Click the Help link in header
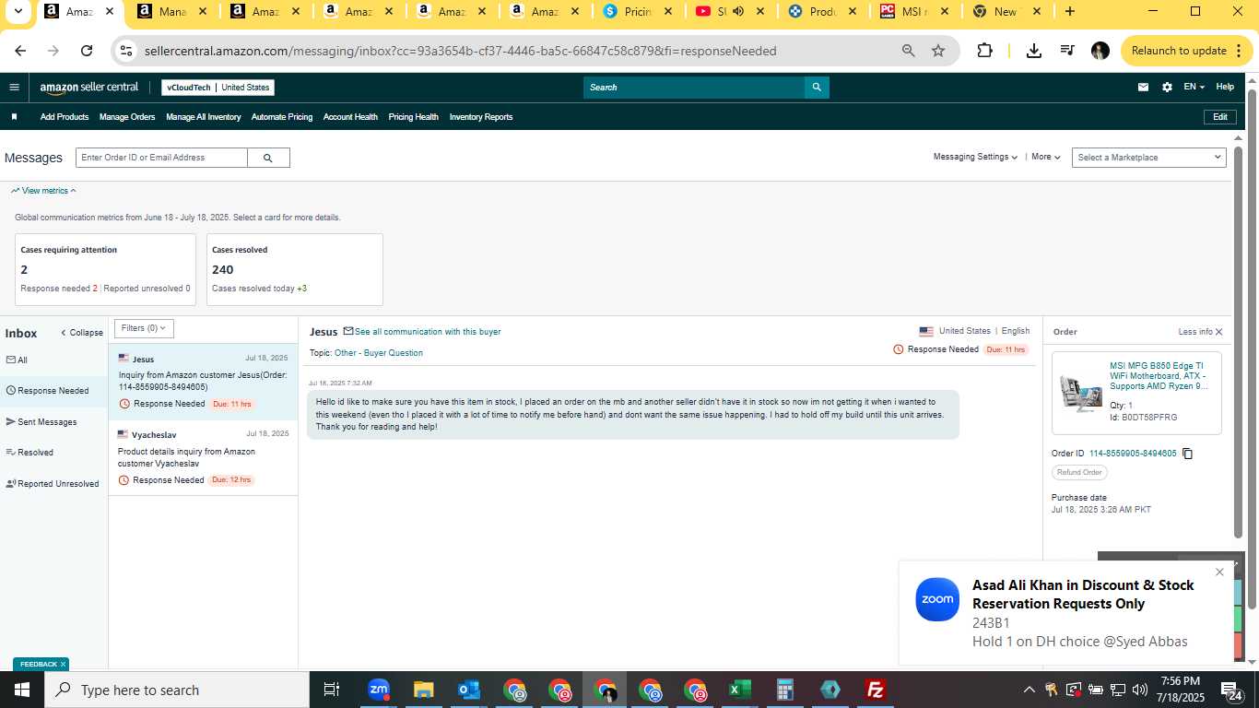The height and width of the screenshot is (708, 1259). [1225, 88]
